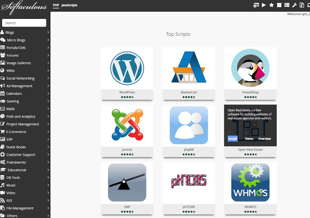Focus the Search input field
310x218 pixels.
tap(24, 23)
